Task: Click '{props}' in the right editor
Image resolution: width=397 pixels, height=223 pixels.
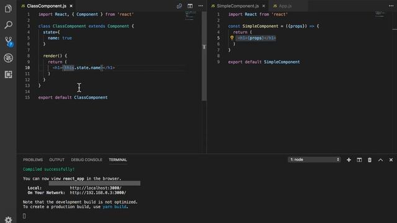Action: 256,38
